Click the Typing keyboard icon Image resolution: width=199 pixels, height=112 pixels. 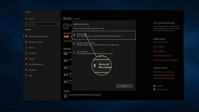26,59
